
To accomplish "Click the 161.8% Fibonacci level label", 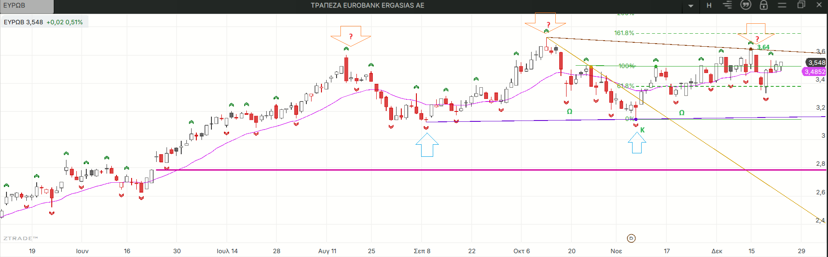I will (x=624, y=33).
